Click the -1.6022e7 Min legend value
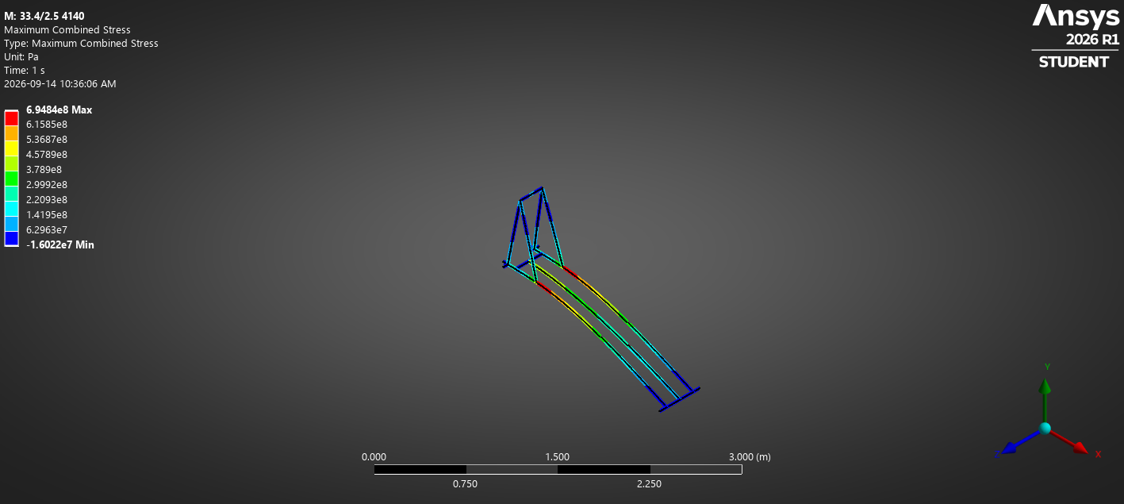 (59, 245)
